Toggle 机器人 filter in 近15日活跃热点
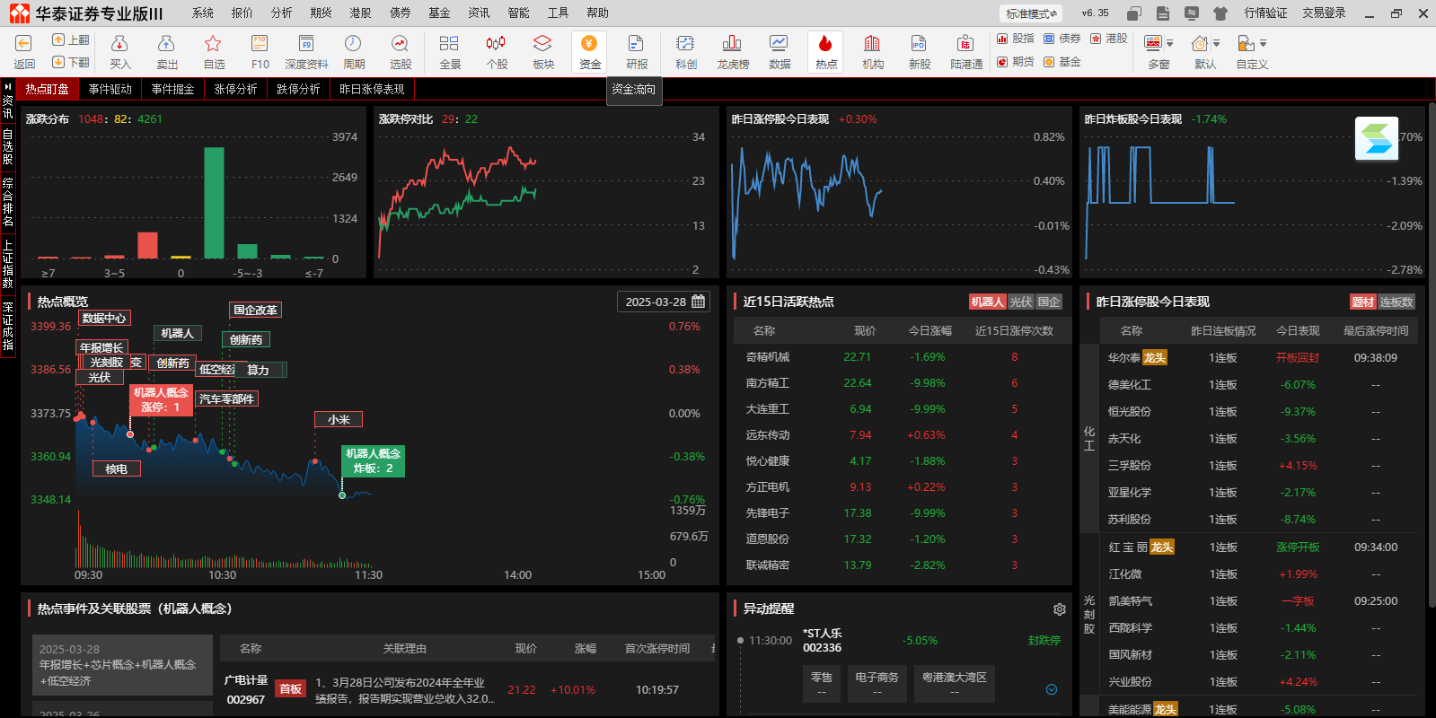Screen dimensions: 1436x718 pos(987,302)
